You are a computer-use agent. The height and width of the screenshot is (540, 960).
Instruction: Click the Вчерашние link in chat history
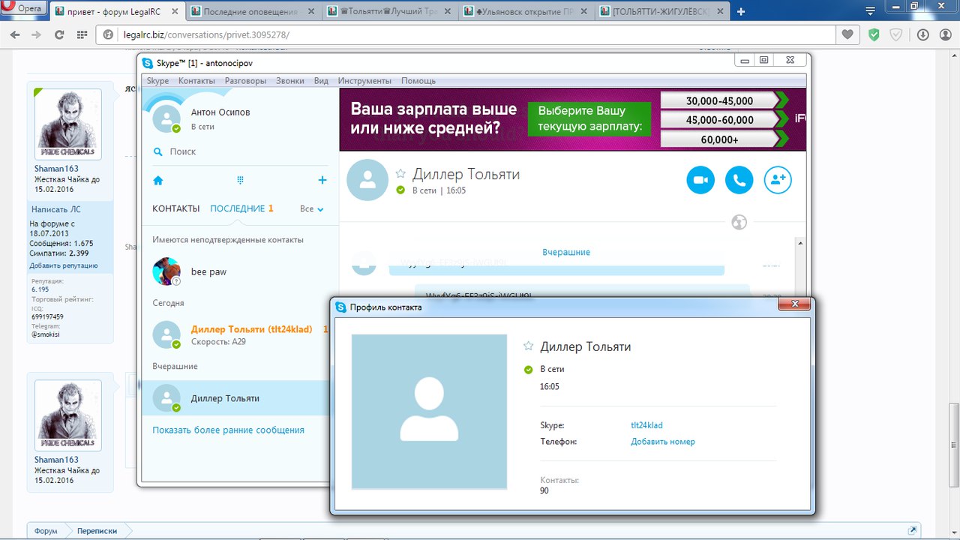[x=566, y=253]
